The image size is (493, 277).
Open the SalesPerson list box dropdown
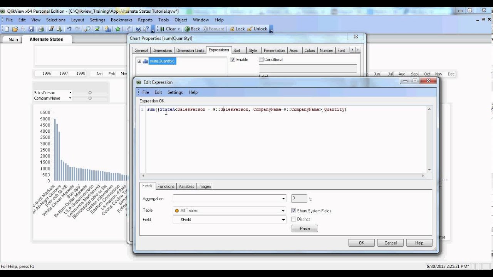70,93
